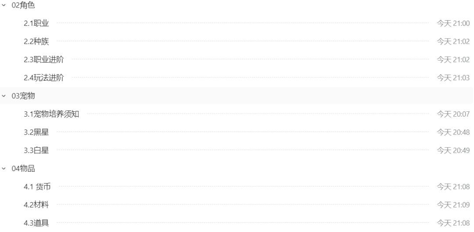Viewport: 474px width, 232px height.
Task: Collapse the 02角色 section
Action: (4, 5)
